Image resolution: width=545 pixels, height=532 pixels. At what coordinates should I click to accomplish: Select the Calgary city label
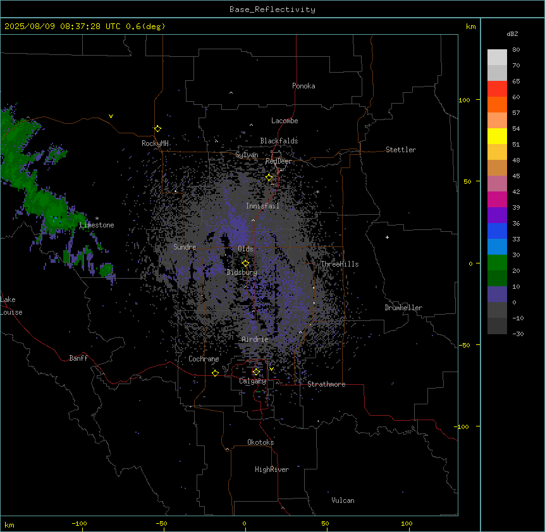point(253,381)
